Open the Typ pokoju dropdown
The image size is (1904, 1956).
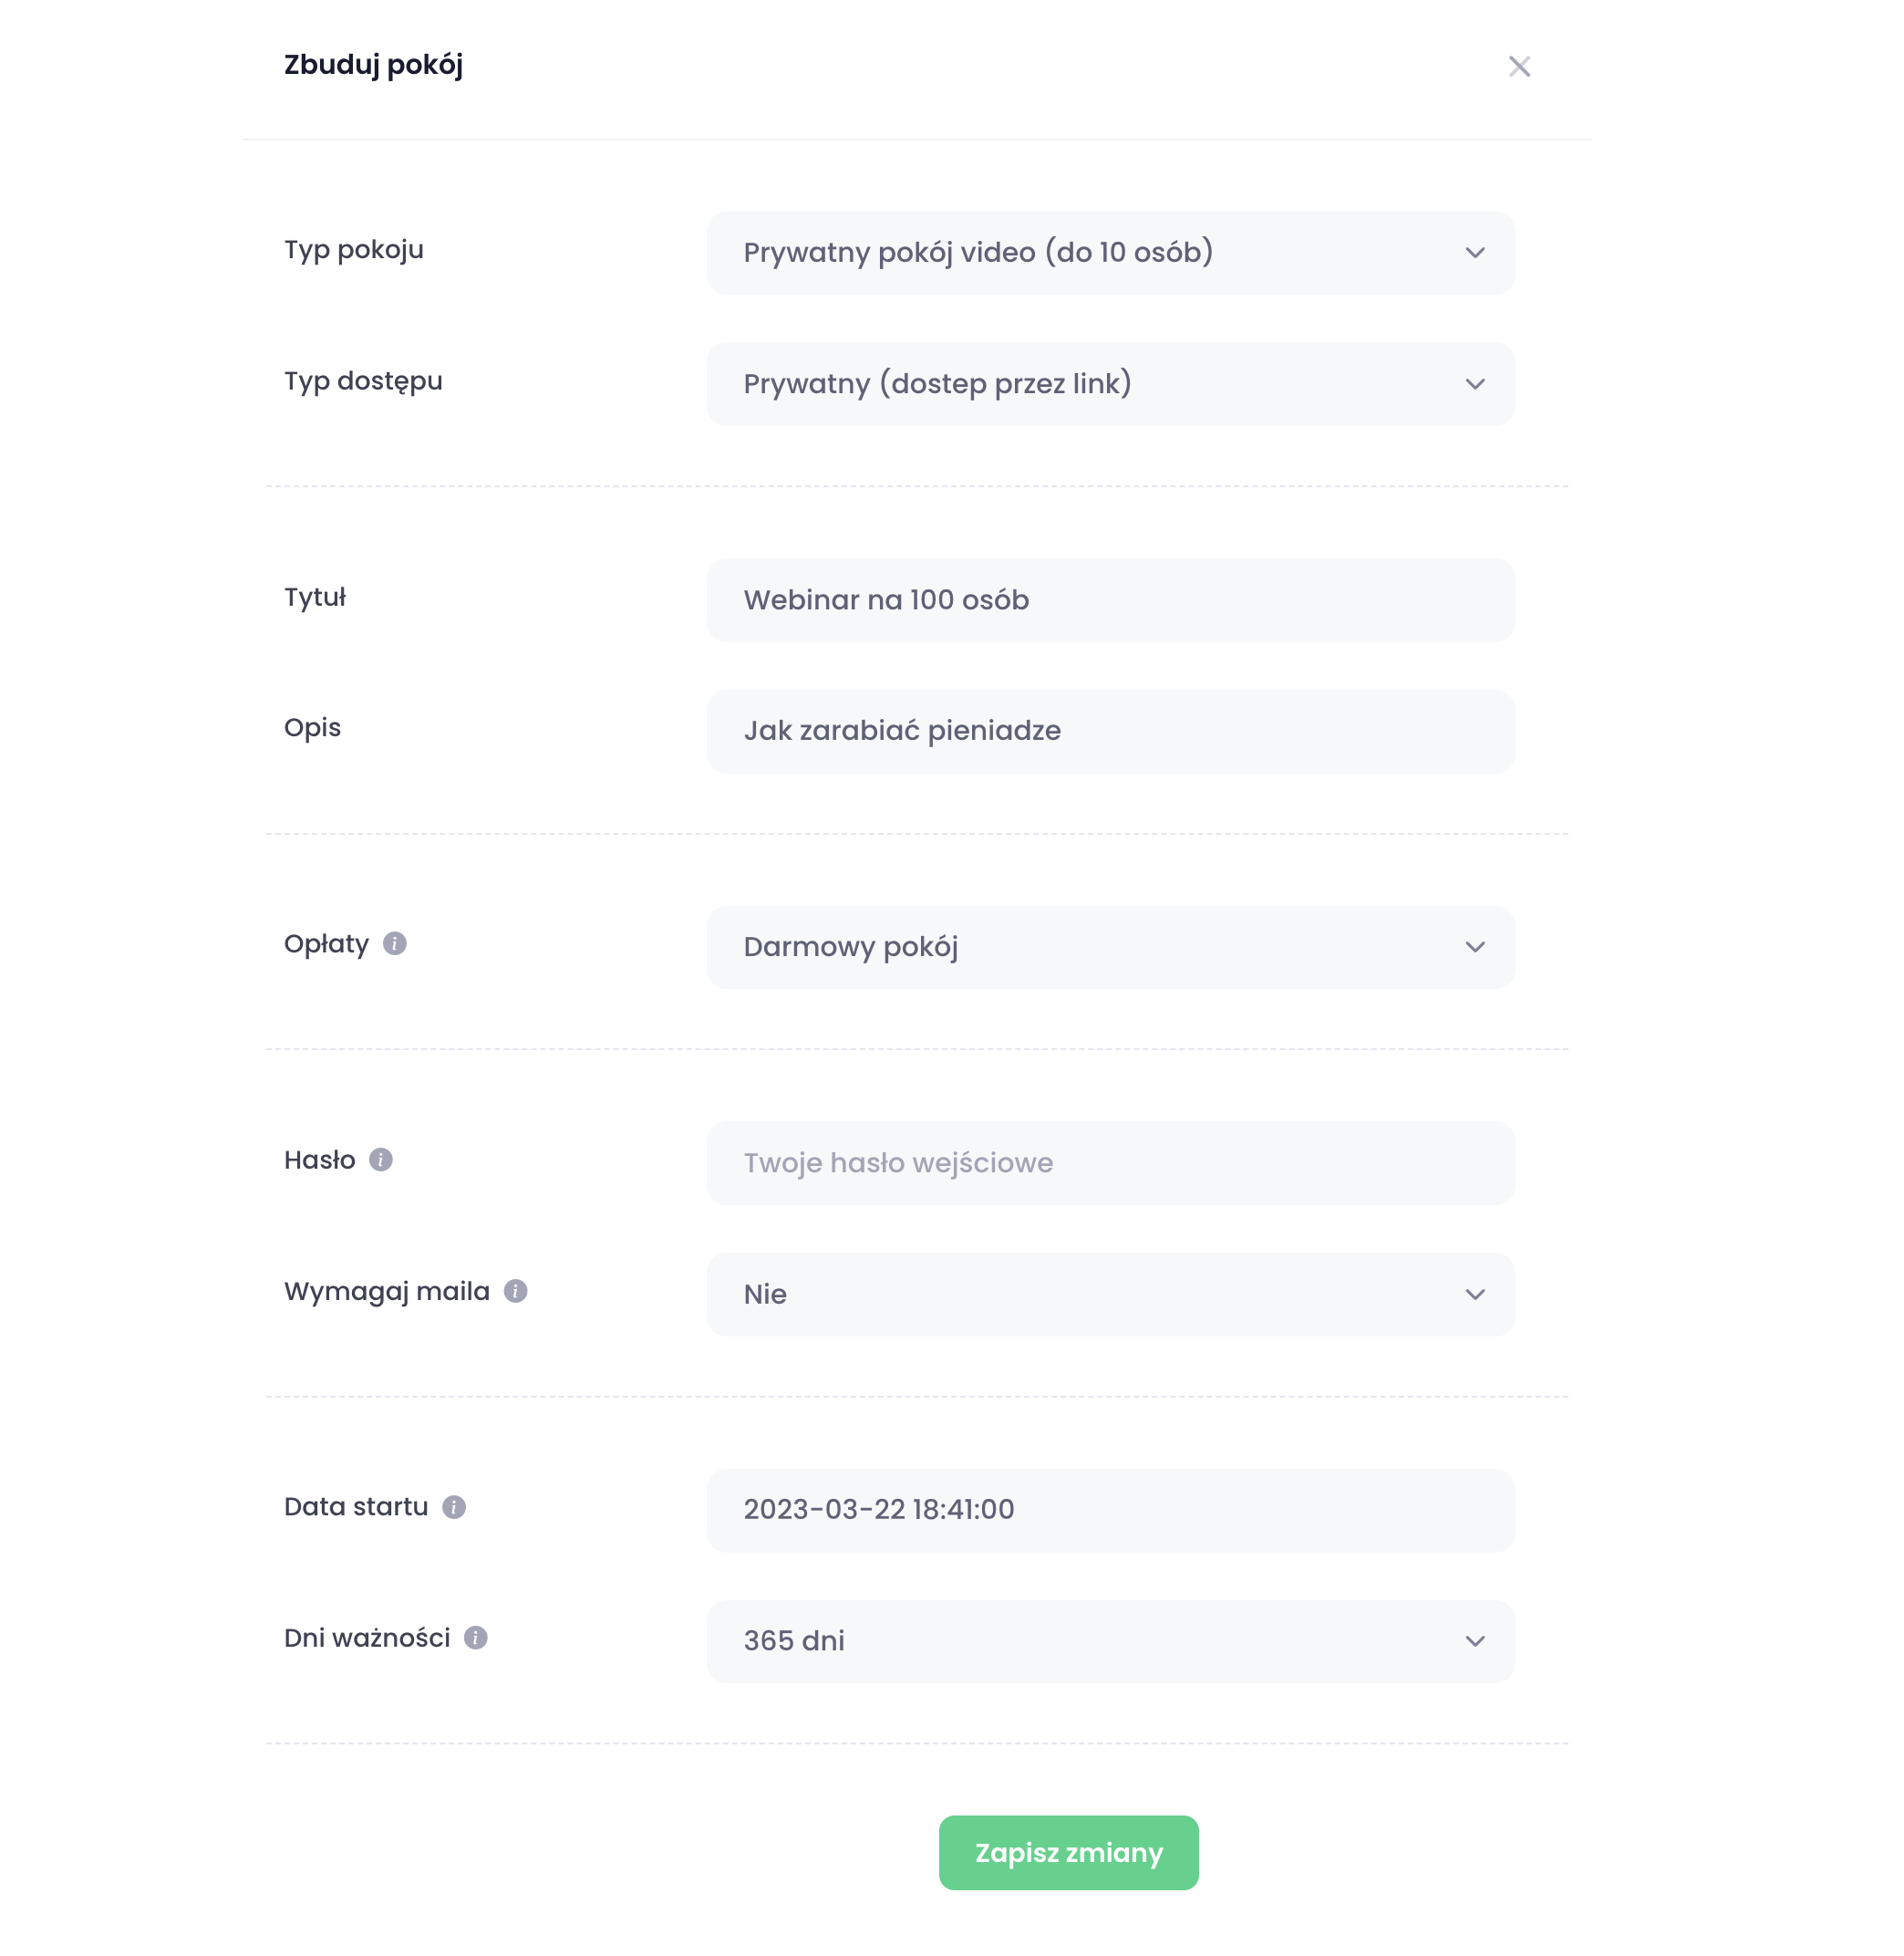point(1110,253)
